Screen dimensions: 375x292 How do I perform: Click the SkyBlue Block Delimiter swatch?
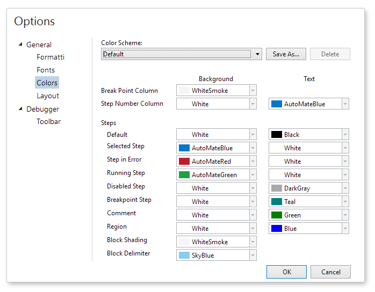pyautogui.click(x=184, y=255)
